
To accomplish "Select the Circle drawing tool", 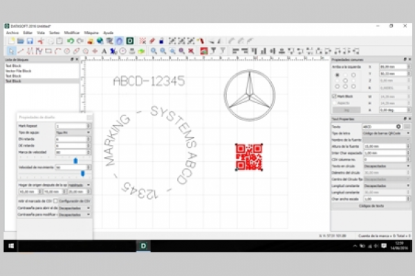I will pyautogui.click(x=67, y=50).
